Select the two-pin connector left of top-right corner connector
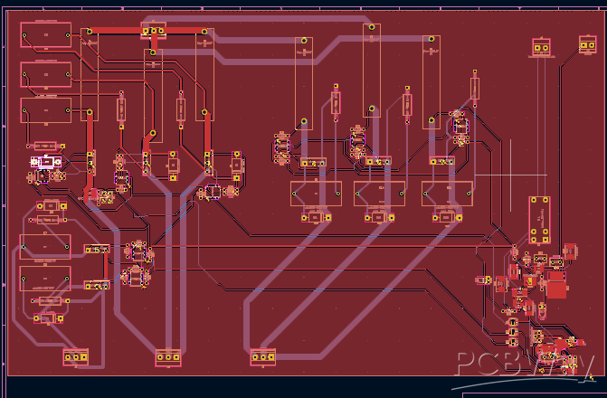The image size is (607, 398). pos(542,46)
